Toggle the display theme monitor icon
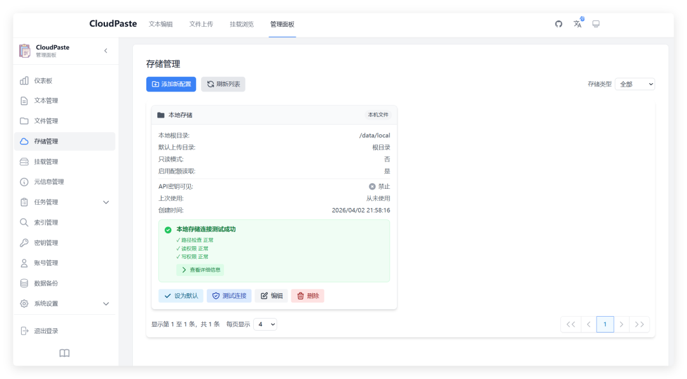 click(x=596, y=24)
